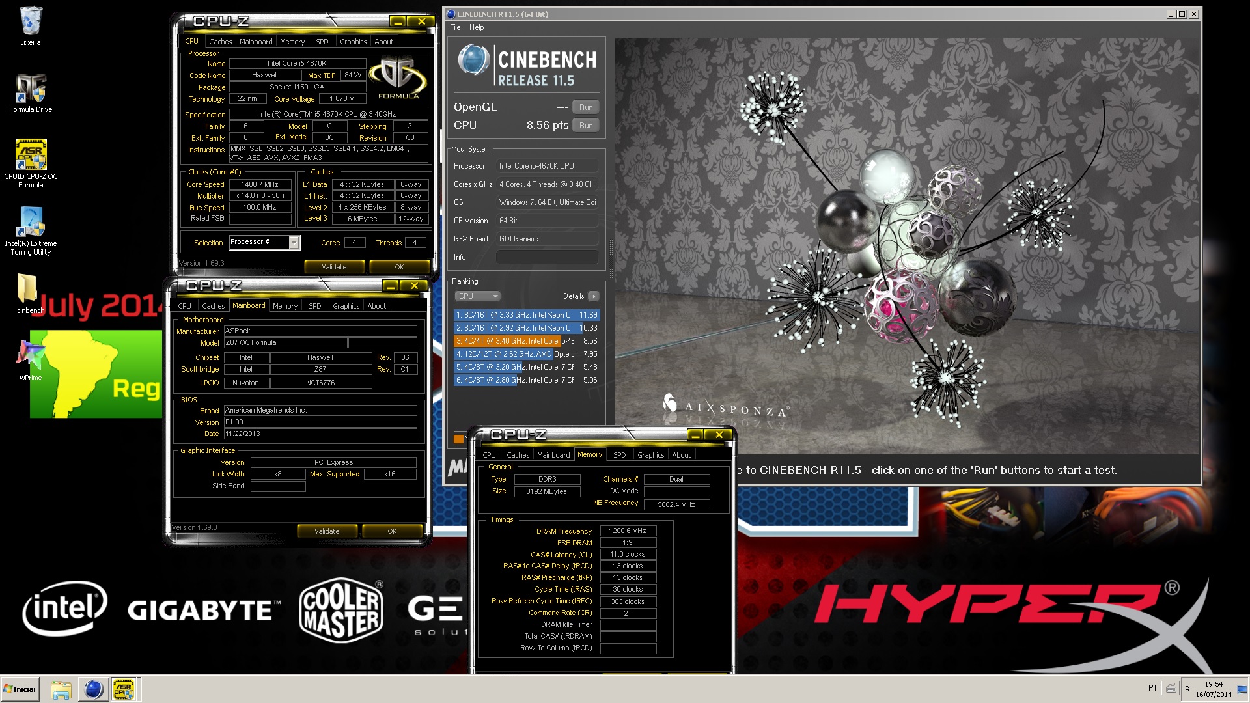Switch to Caches tab in the Memory CPU-Z window
The image size is (1250, 703).
[518, 455]
